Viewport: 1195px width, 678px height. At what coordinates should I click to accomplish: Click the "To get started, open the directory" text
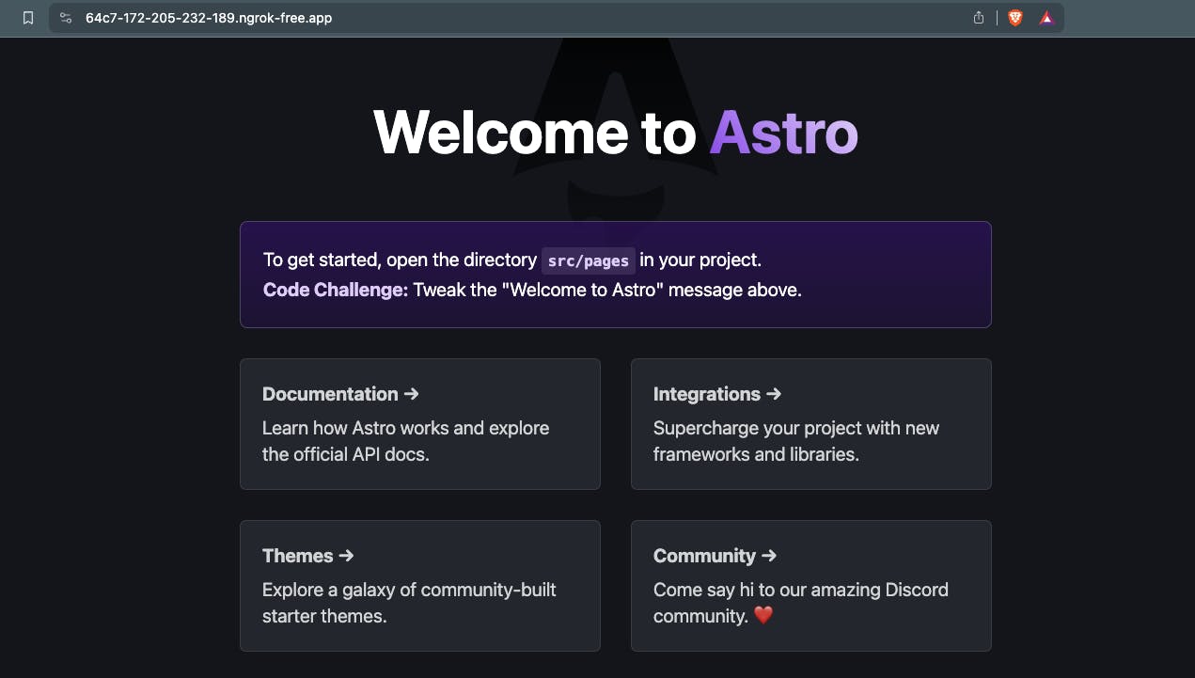click(x=400, y=260)
